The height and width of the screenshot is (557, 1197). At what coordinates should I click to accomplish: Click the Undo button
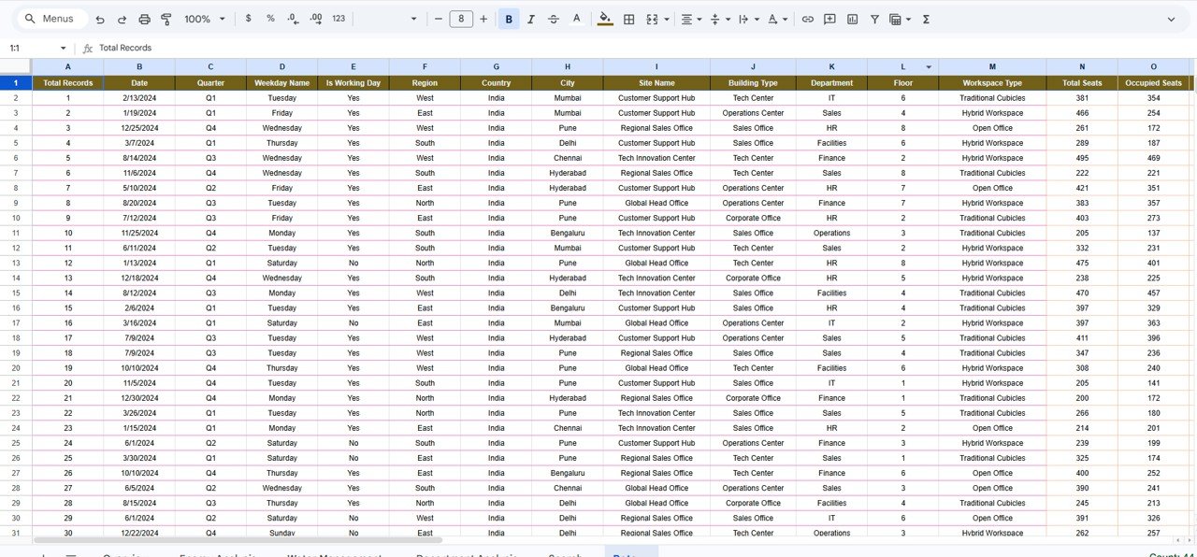(100, 19)
